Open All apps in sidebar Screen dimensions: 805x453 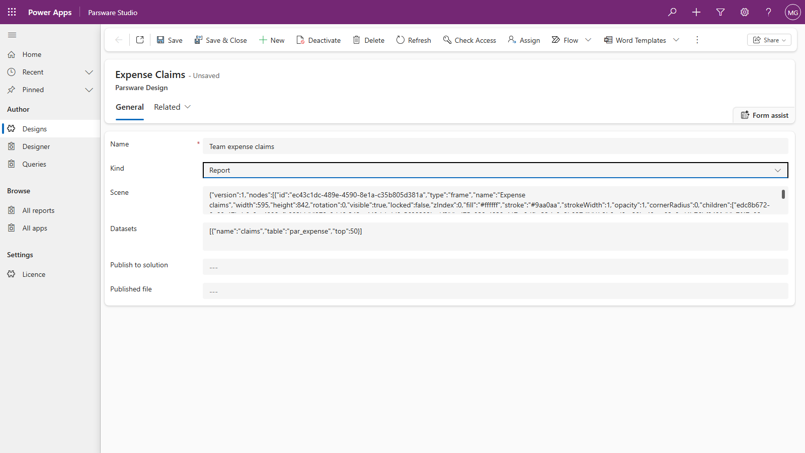click(x=50, y=228)
